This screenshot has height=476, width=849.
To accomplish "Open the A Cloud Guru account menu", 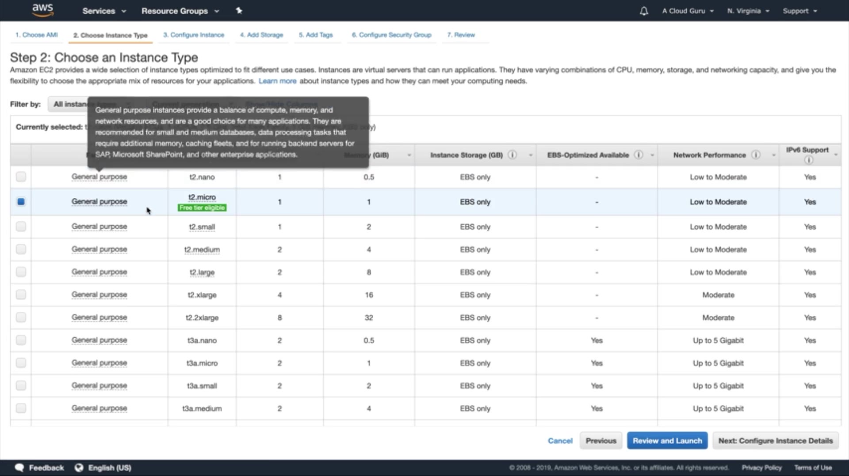I will point(688,11).
